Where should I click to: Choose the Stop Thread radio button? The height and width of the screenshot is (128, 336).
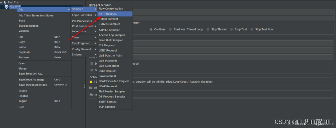(x=208, y=29)
